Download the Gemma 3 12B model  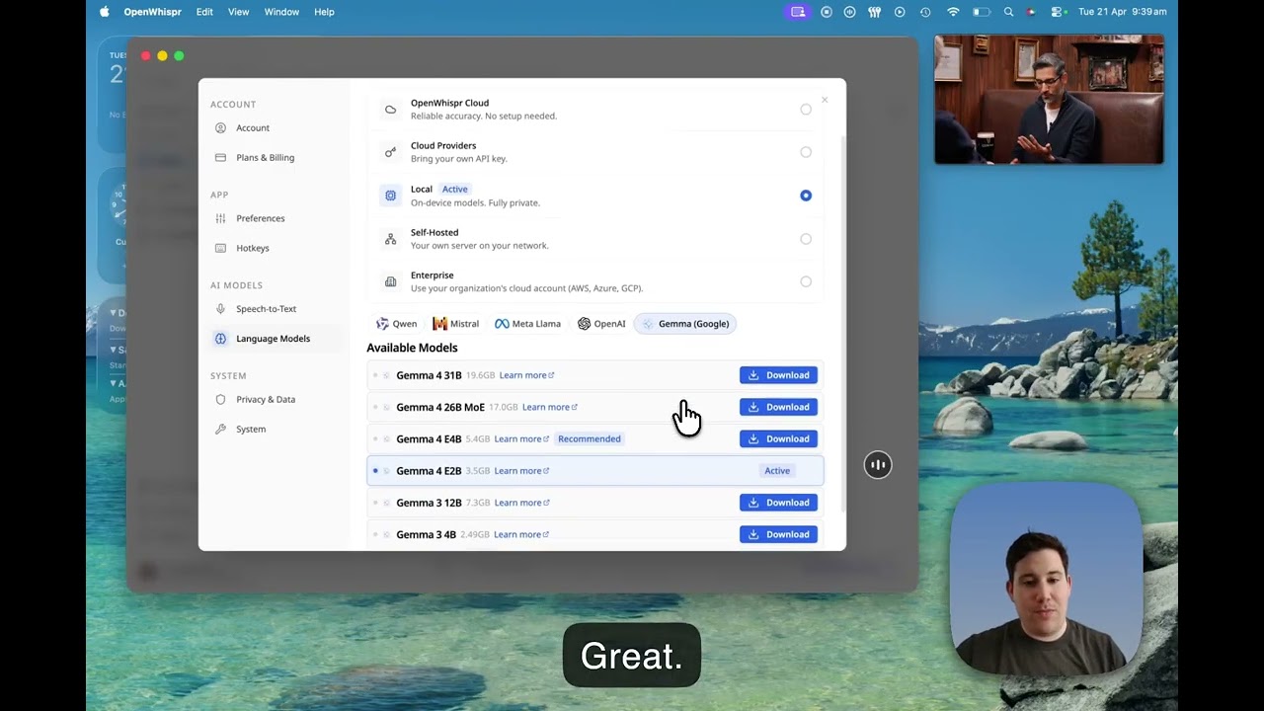click(x=778, y=503)
